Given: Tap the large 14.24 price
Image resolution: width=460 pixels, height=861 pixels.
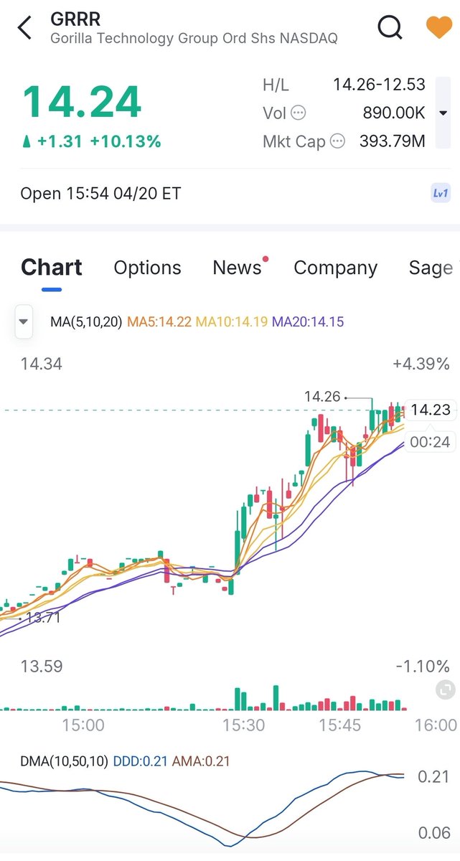Looking at the screenshot, I should 82,102.
